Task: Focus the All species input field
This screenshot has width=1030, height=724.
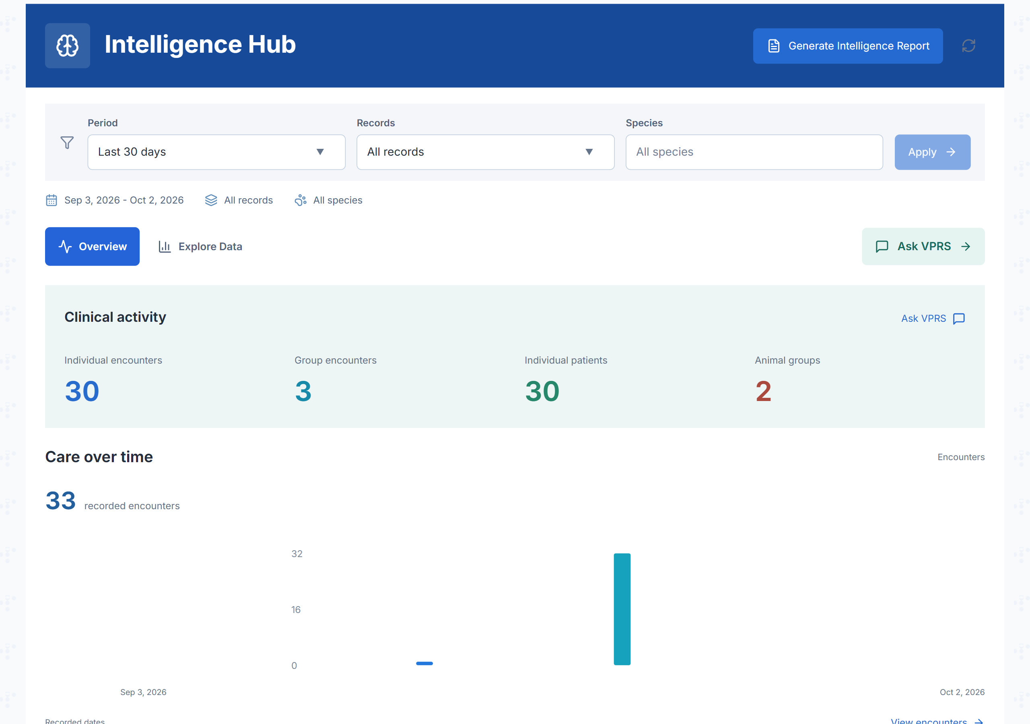Action: [x=754, y=152]
